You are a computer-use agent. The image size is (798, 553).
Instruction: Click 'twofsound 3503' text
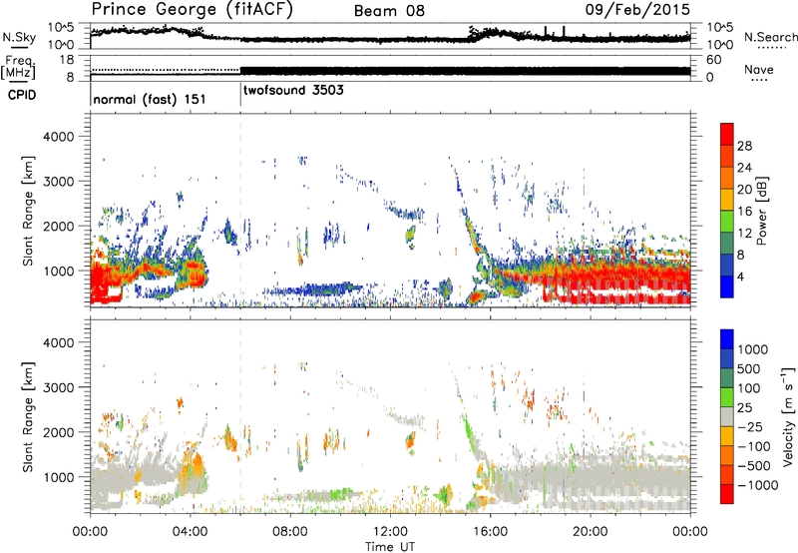[x=293, y=90]
